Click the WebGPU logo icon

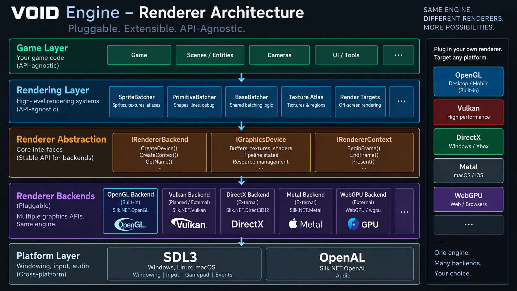353,224
